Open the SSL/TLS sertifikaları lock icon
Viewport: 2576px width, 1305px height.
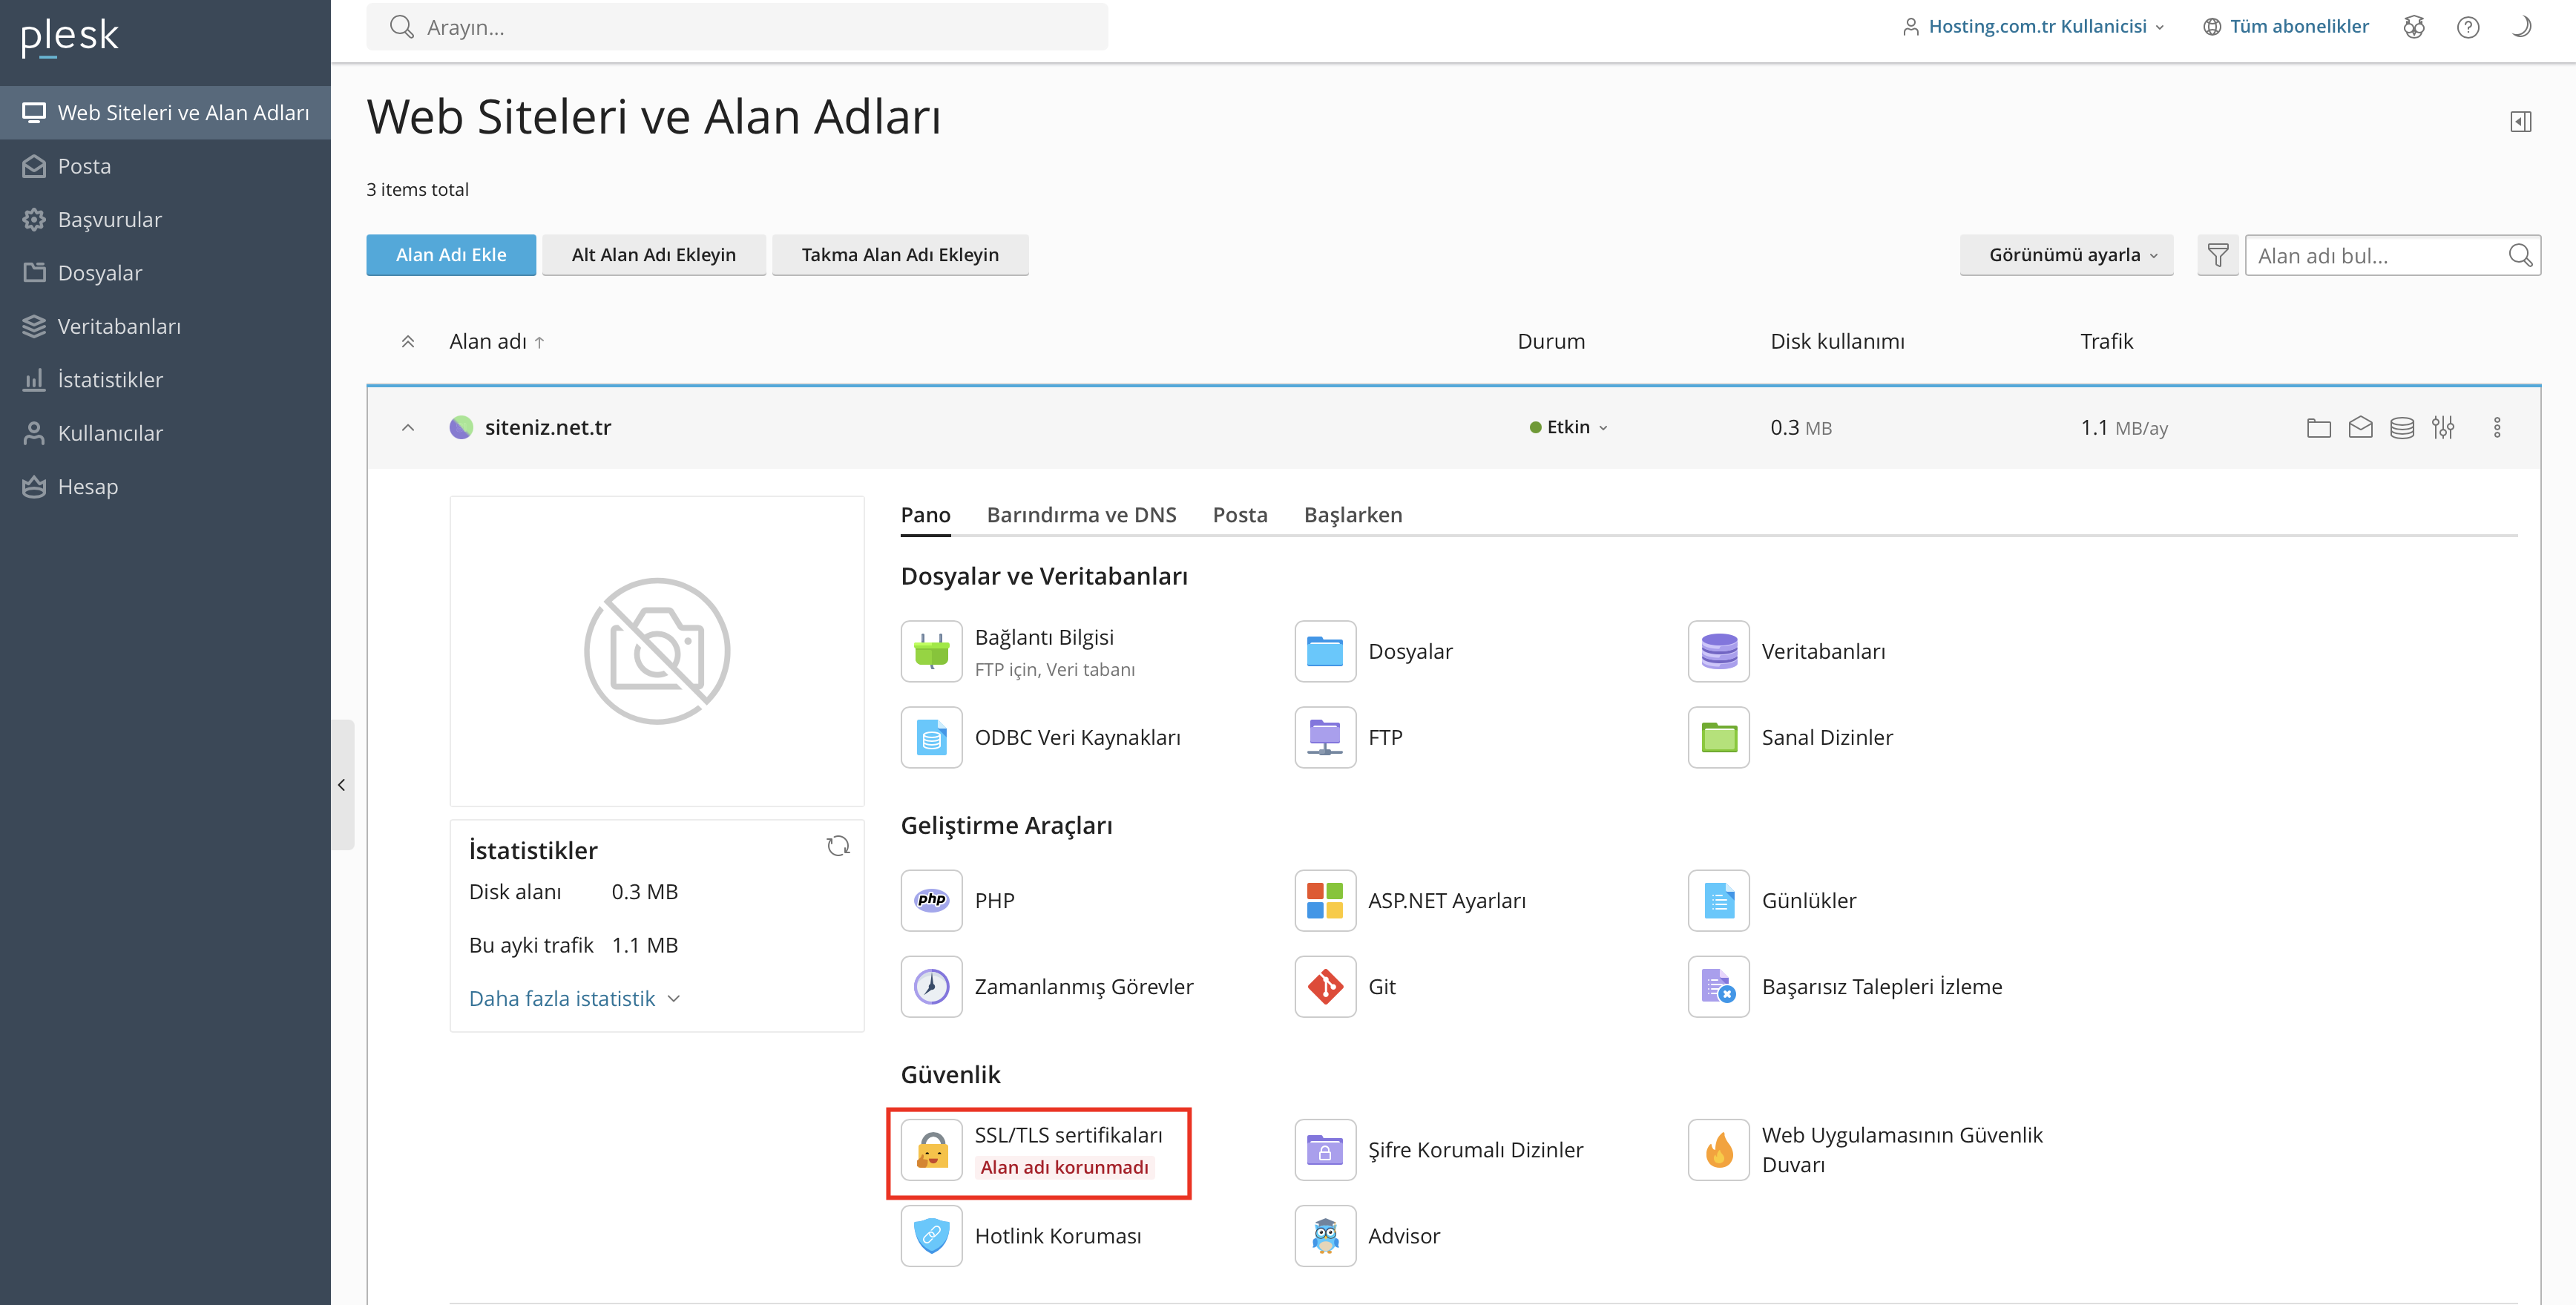[931, 1150]
